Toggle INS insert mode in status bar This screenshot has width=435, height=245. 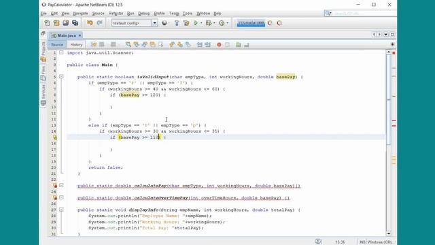[x=362, y=242]
